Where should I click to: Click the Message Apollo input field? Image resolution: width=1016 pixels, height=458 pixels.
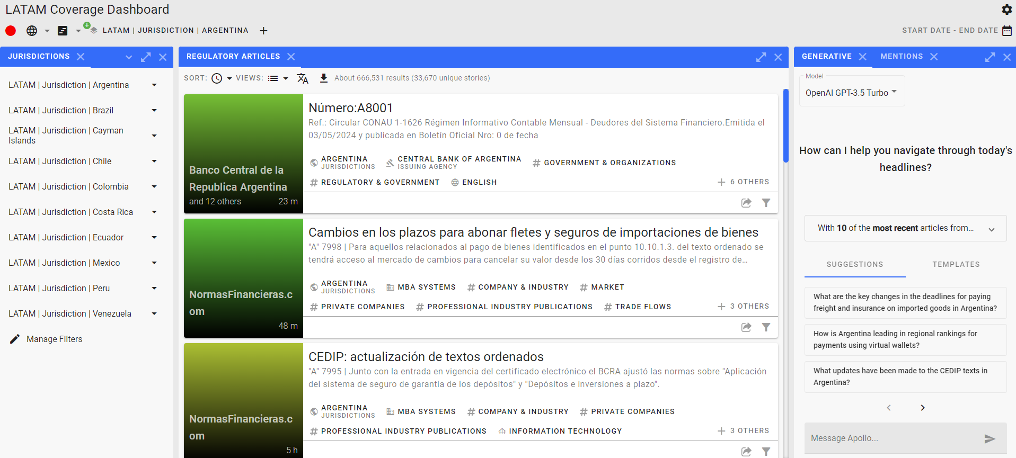tap(893, 438)
